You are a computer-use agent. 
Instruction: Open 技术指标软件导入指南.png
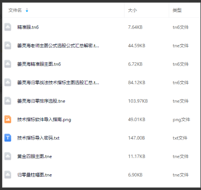[x=44, y=119]
